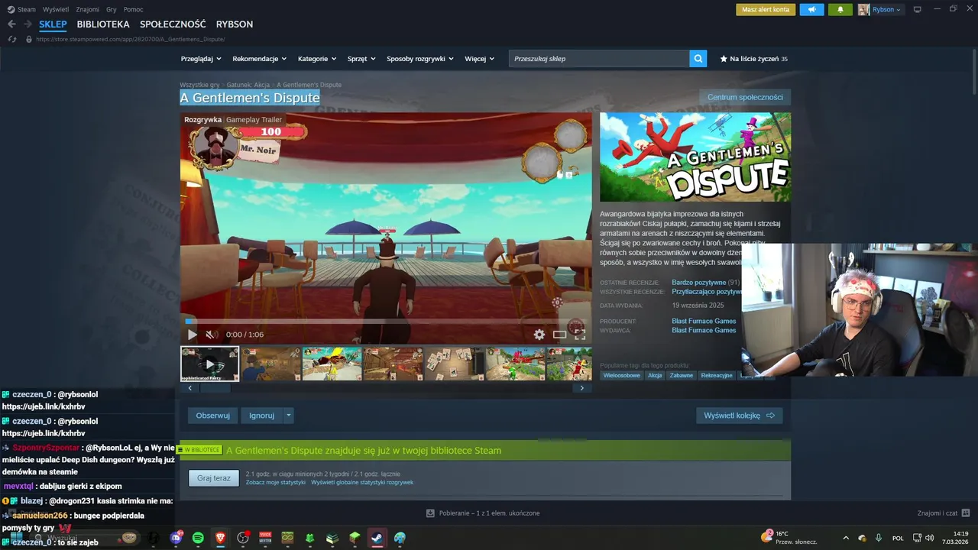Open Discord from the taskbar
The width and height of the screenshot is (978, 550).
pos(176,538)
